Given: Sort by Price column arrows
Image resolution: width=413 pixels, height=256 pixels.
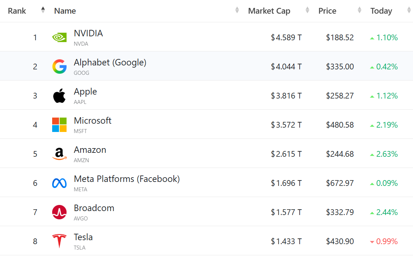Looking at the screenshot, I should [x=359, y=10].
